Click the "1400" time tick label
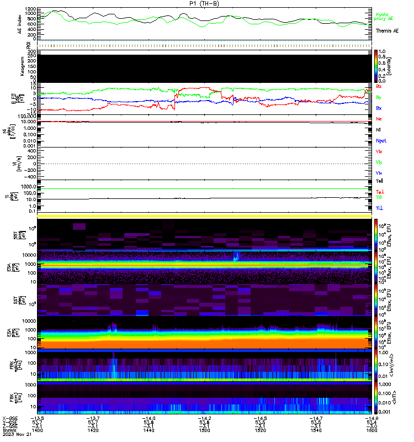 (37, 430)
